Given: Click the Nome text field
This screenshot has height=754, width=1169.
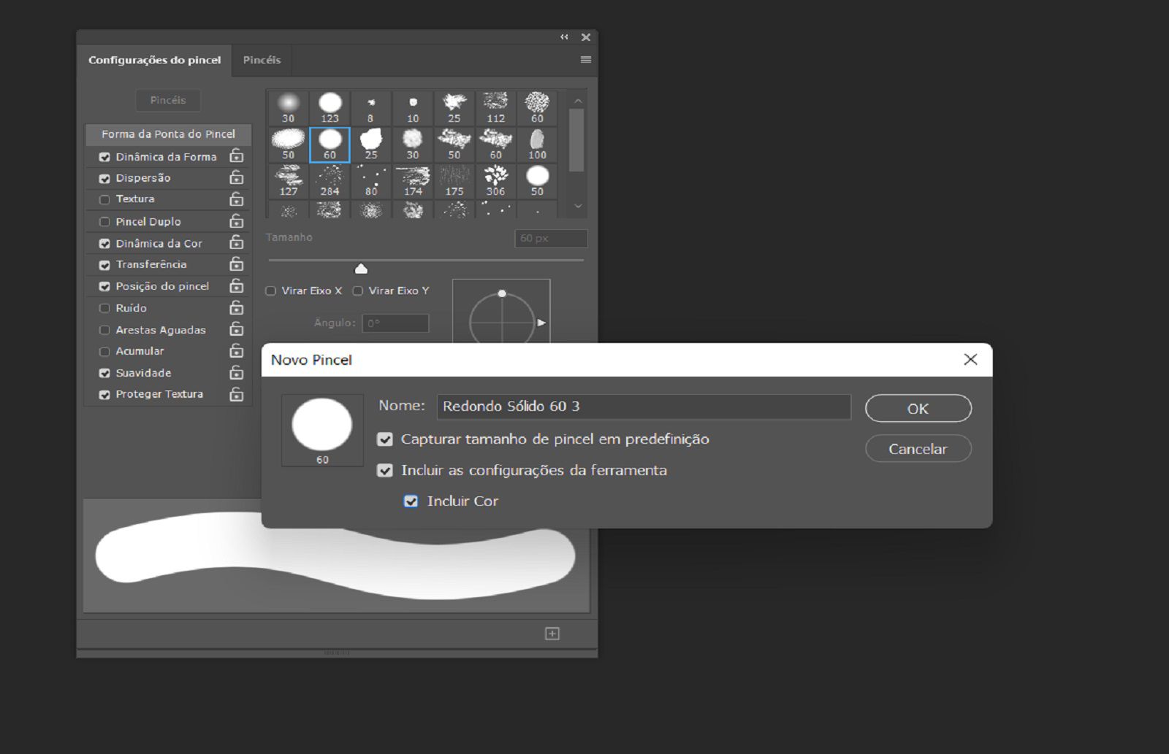Looking at the screenshot, I should (x=644, y=407).
